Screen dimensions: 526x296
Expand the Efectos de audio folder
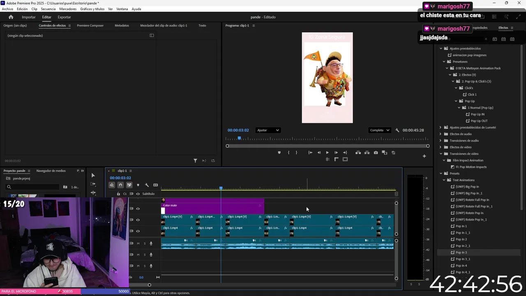coord(441,134)
